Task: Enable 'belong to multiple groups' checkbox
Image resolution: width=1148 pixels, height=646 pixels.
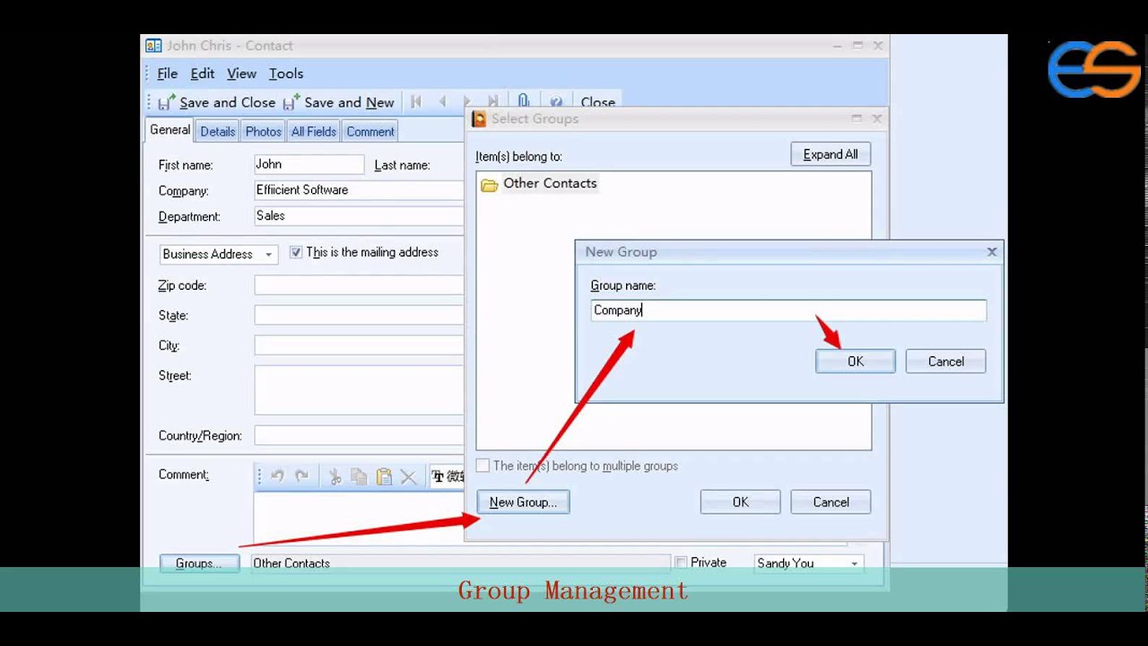Action: pos(483,466)
